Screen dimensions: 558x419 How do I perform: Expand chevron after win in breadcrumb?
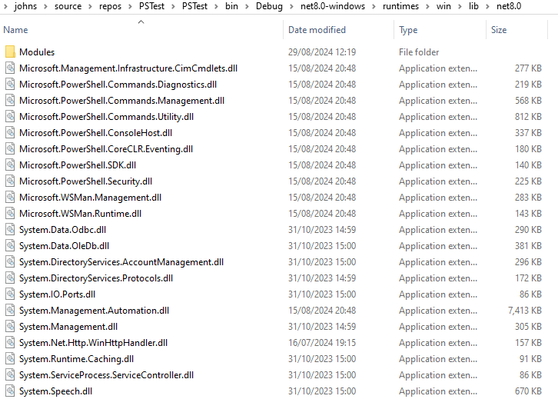pos(460,6)
